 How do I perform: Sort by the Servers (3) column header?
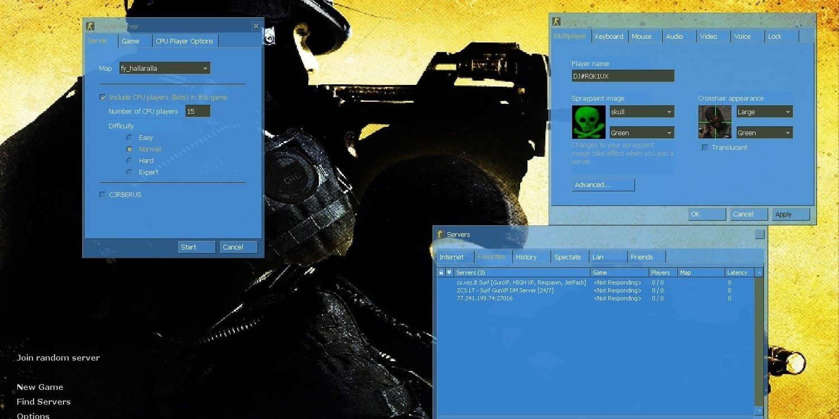[x=522, y=273]
